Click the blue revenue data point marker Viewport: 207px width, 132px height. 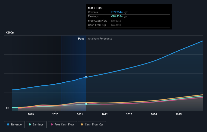tap(86, 77)
